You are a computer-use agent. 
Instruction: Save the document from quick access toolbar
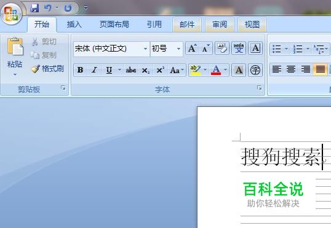click(x=34, y=8)
